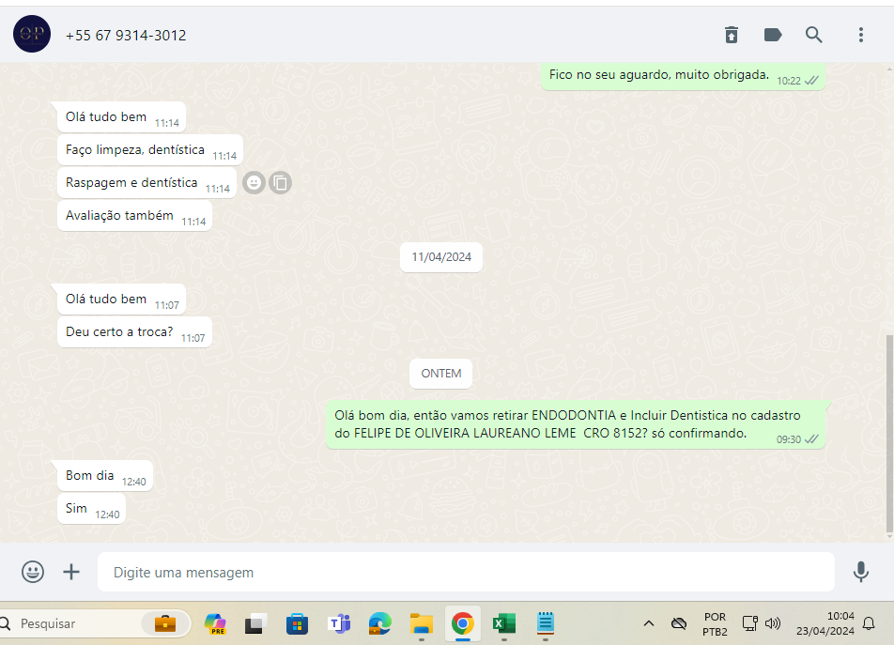Copy the Raspagem e dentística message
The height and width of the screenshot is (645, 894).
[281, 183]
